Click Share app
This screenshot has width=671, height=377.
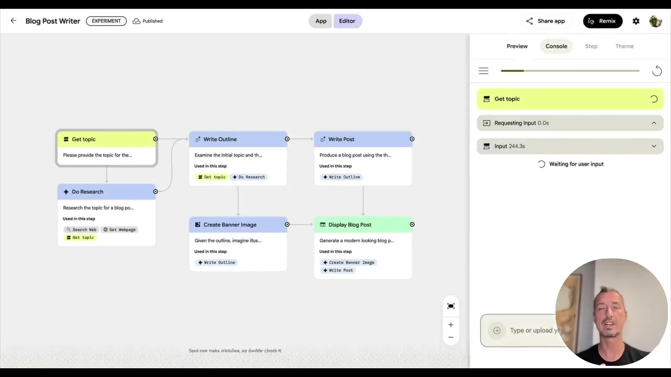546,21
